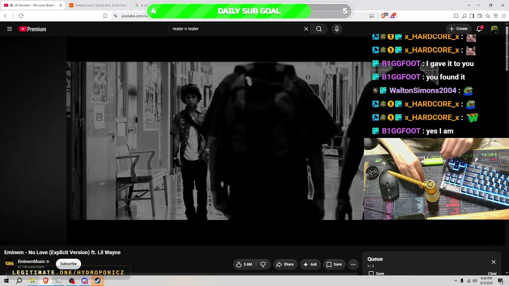This screenshot has height=286, width=509.
Task: Open the EminemMusic channel avatar
Action: click(10, 263)
